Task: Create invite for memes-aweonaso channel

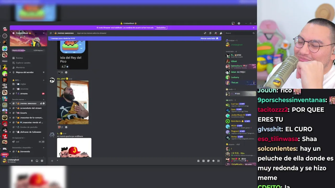Action: pyautogui.click(x=41, y=103)
